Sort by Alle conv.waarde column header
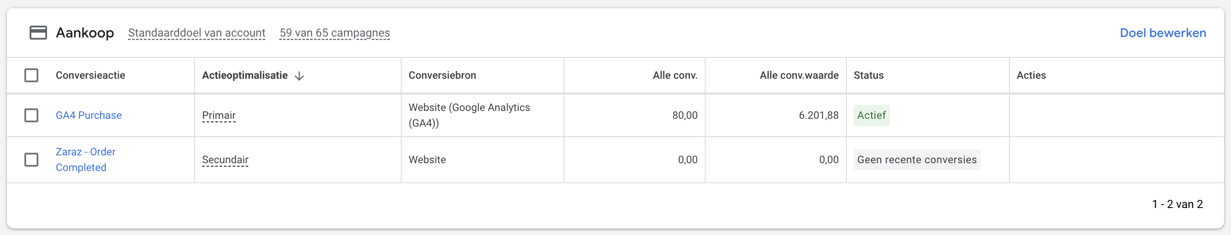 [x=799, y=75]
